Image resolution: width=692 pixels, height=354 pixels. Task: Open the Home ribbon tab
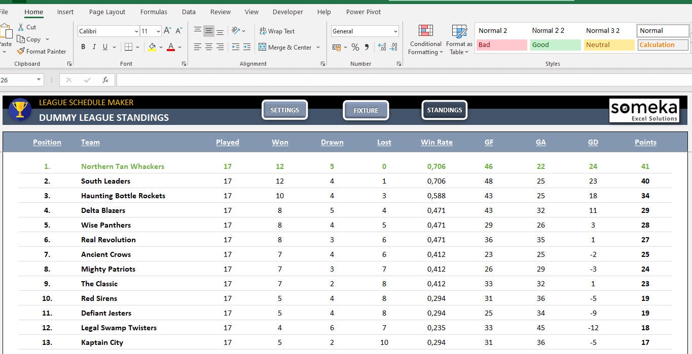click(33, 12)
